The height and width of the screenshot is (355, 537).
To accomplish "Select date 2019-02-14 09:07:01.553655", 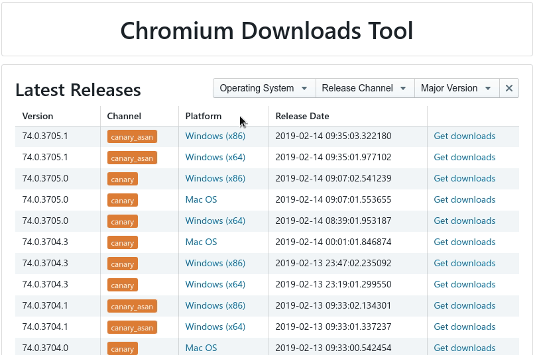I will click(333, 200).
